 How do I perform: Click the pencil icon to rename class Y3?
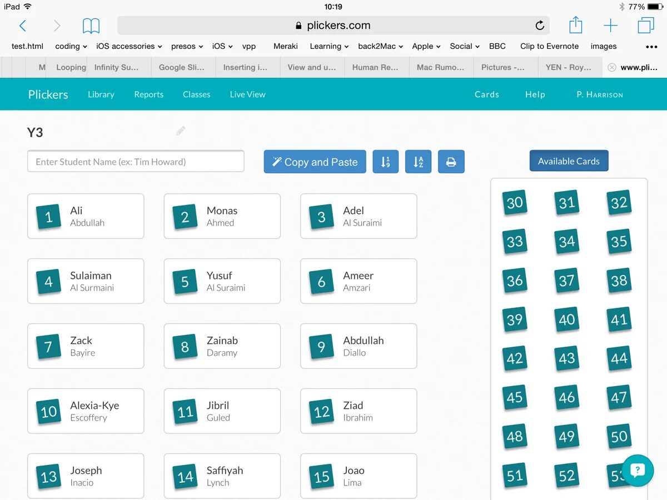point(181,131)
